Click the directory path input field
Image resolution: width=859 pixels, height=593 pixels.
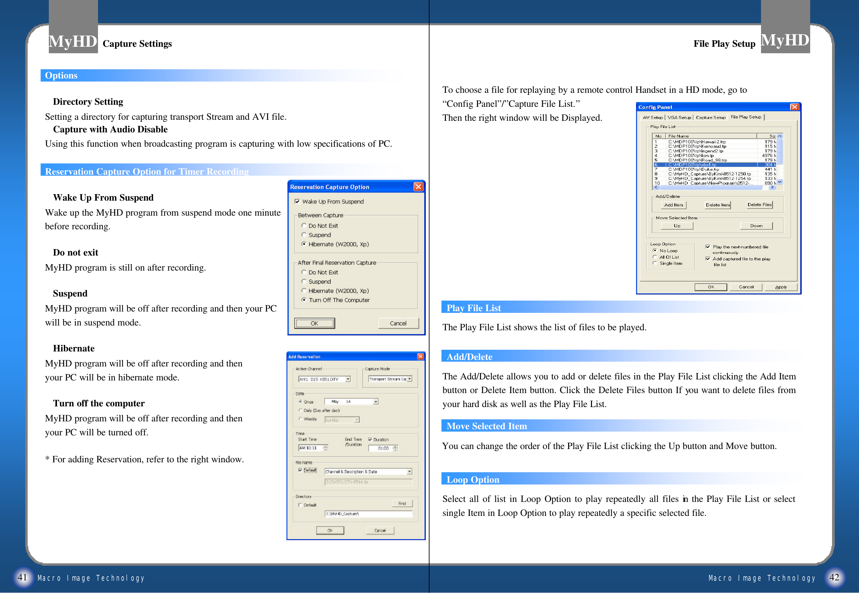tap(368, 514)
